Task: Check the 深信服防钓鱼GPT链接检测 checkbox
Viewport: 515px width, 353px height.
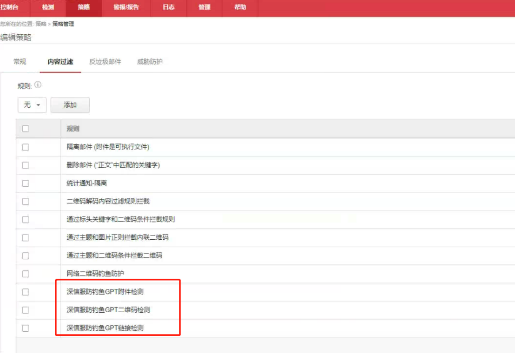Action: pos(25,328)
